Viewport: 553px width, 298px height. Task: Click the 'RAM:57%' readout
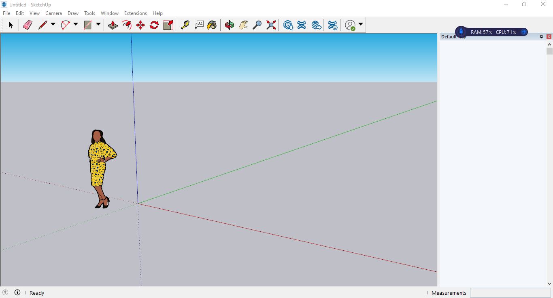481,32
